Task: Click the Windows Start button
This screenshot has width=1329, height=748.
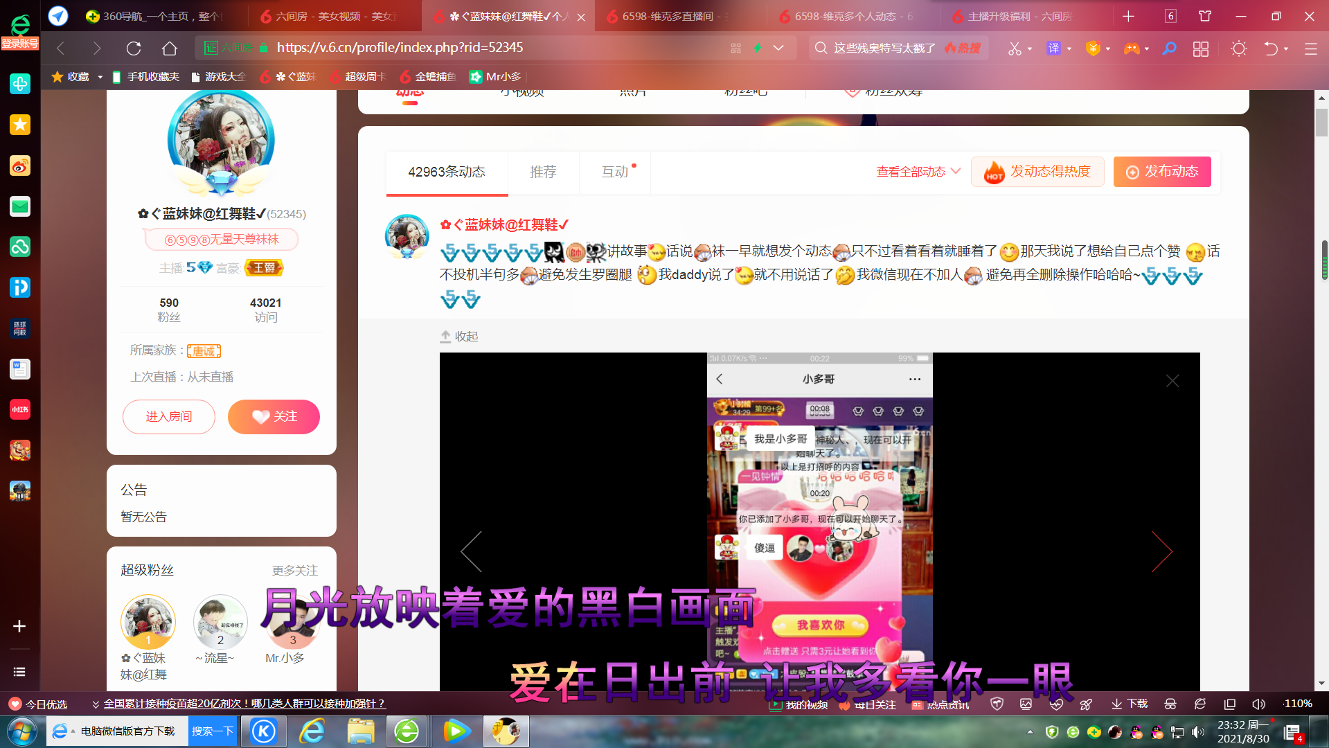Action: 21,731
